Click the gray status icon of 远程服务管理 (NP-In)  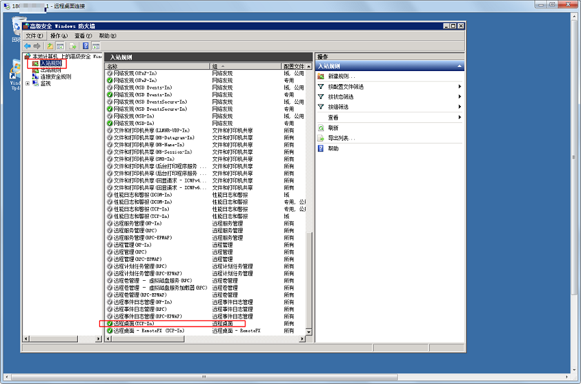[109, 223]
